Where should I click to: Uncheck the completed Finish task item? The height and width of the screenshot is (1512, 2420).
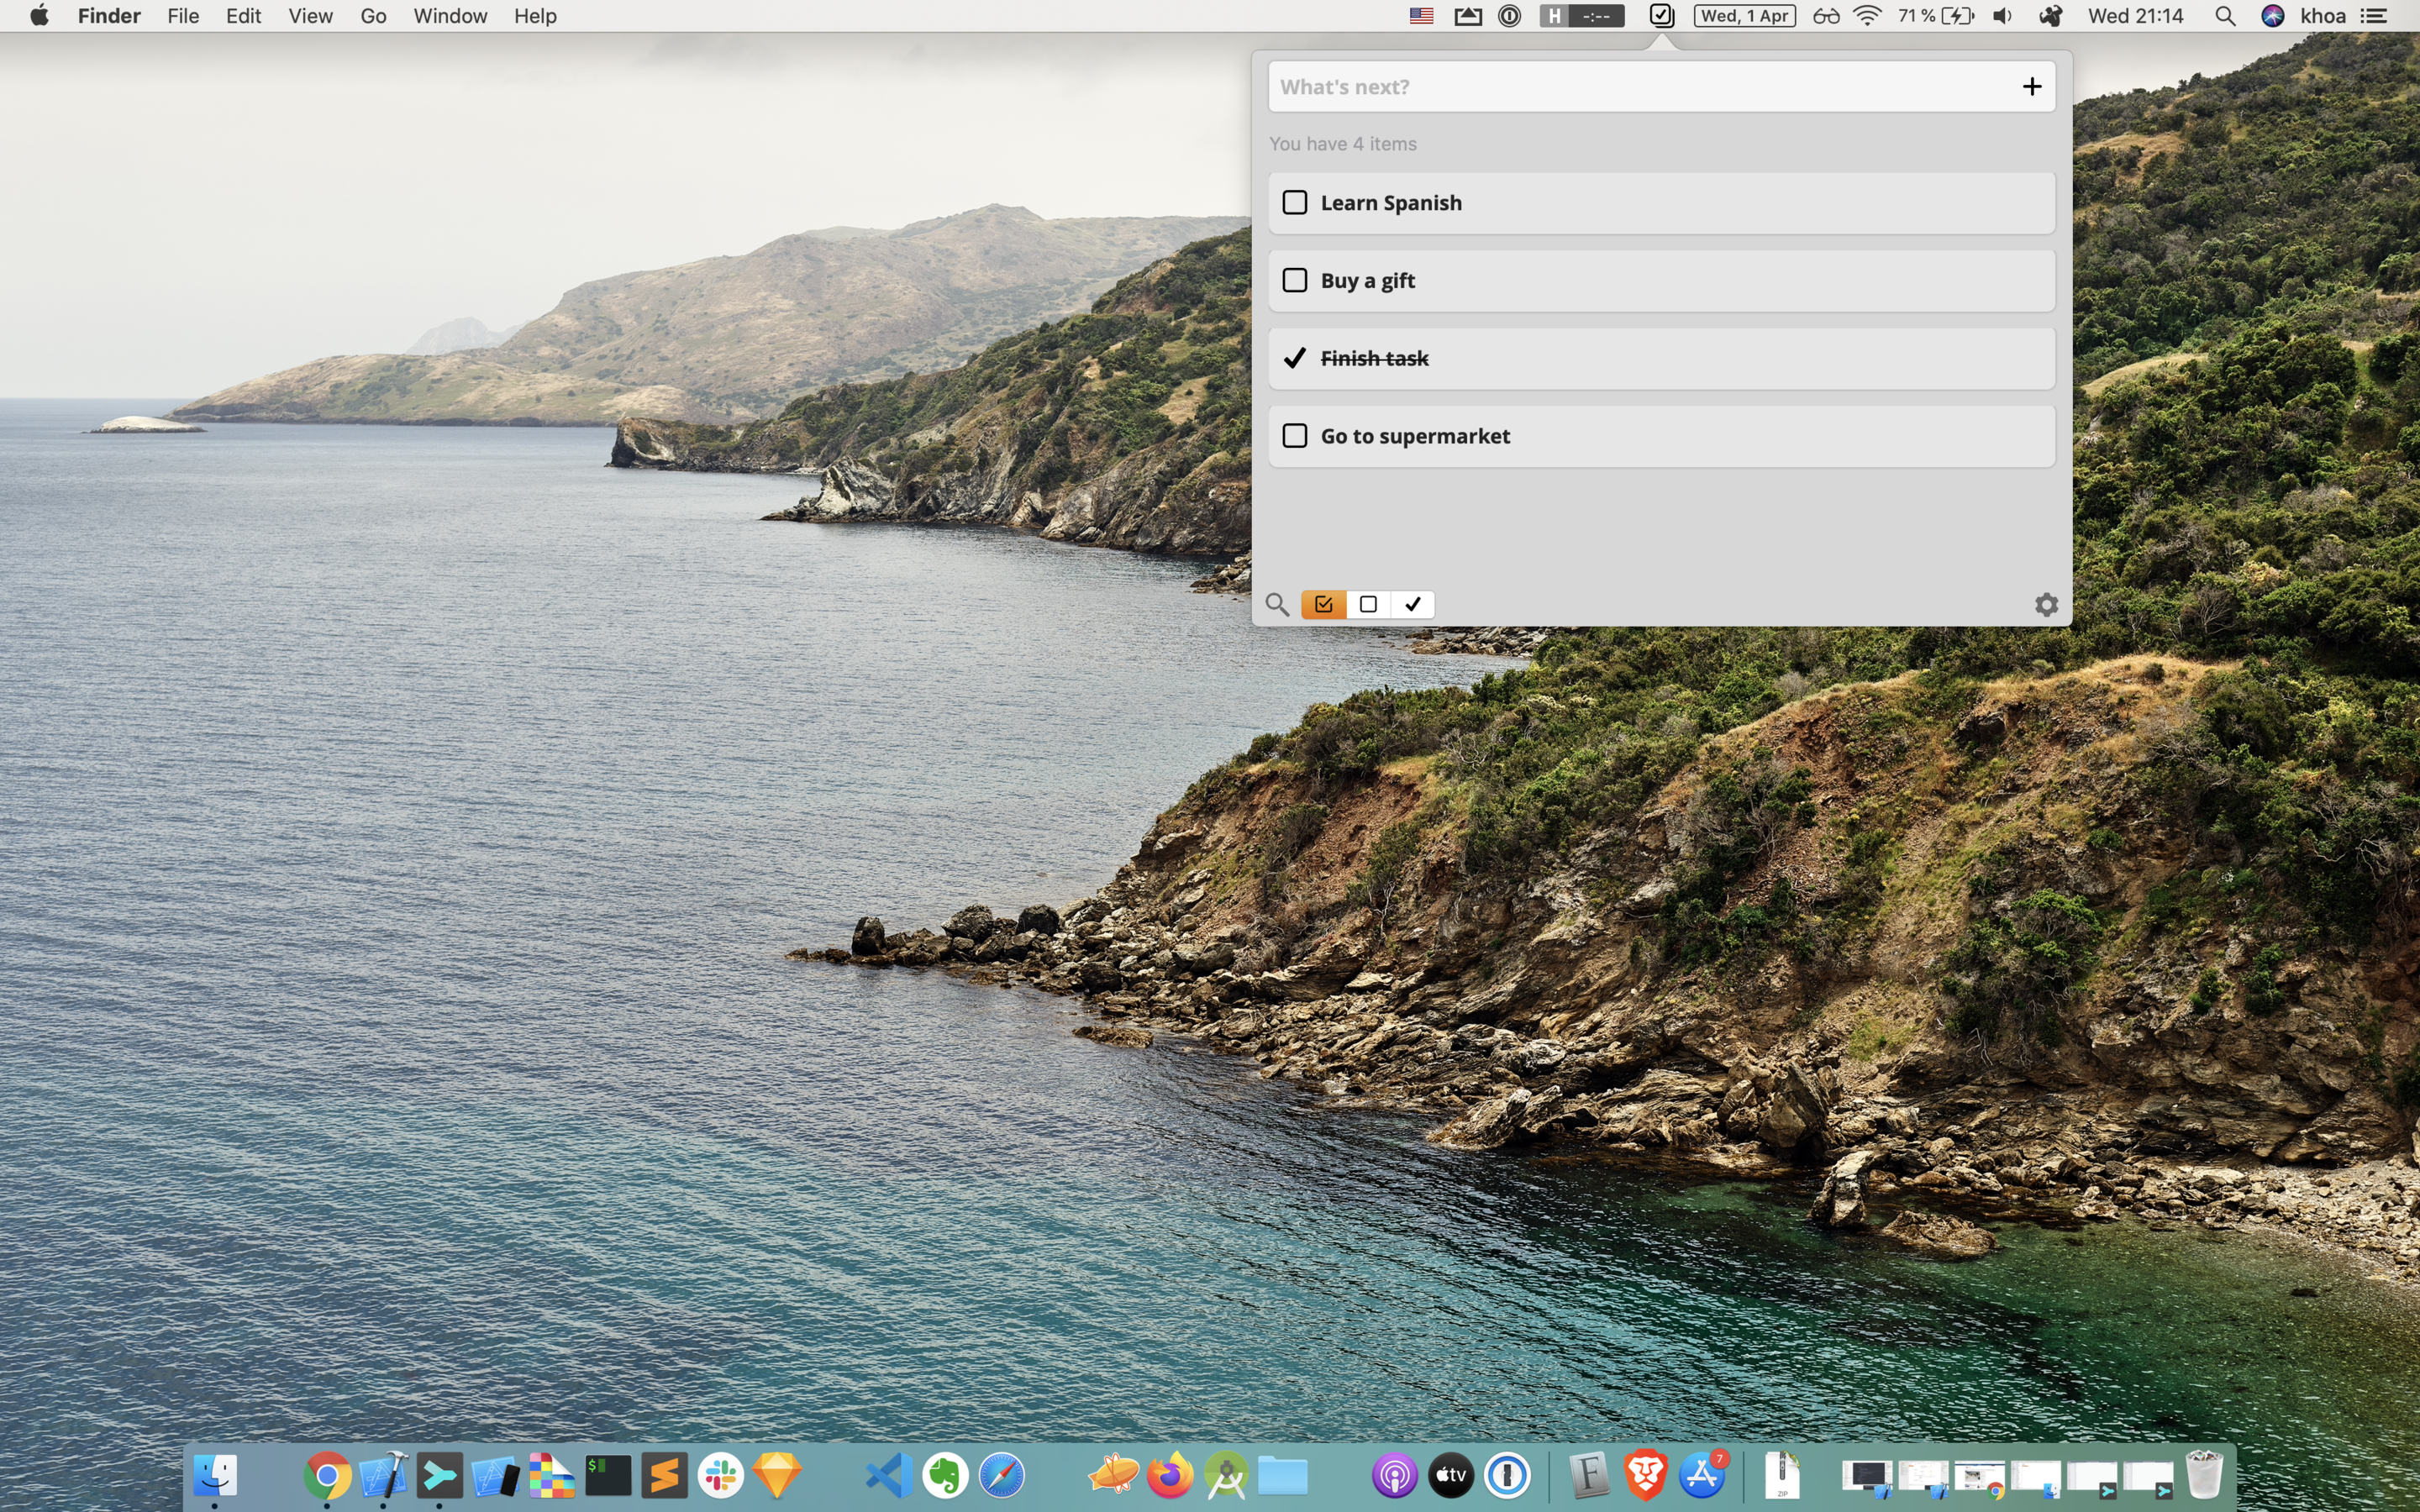[1294, 358]
